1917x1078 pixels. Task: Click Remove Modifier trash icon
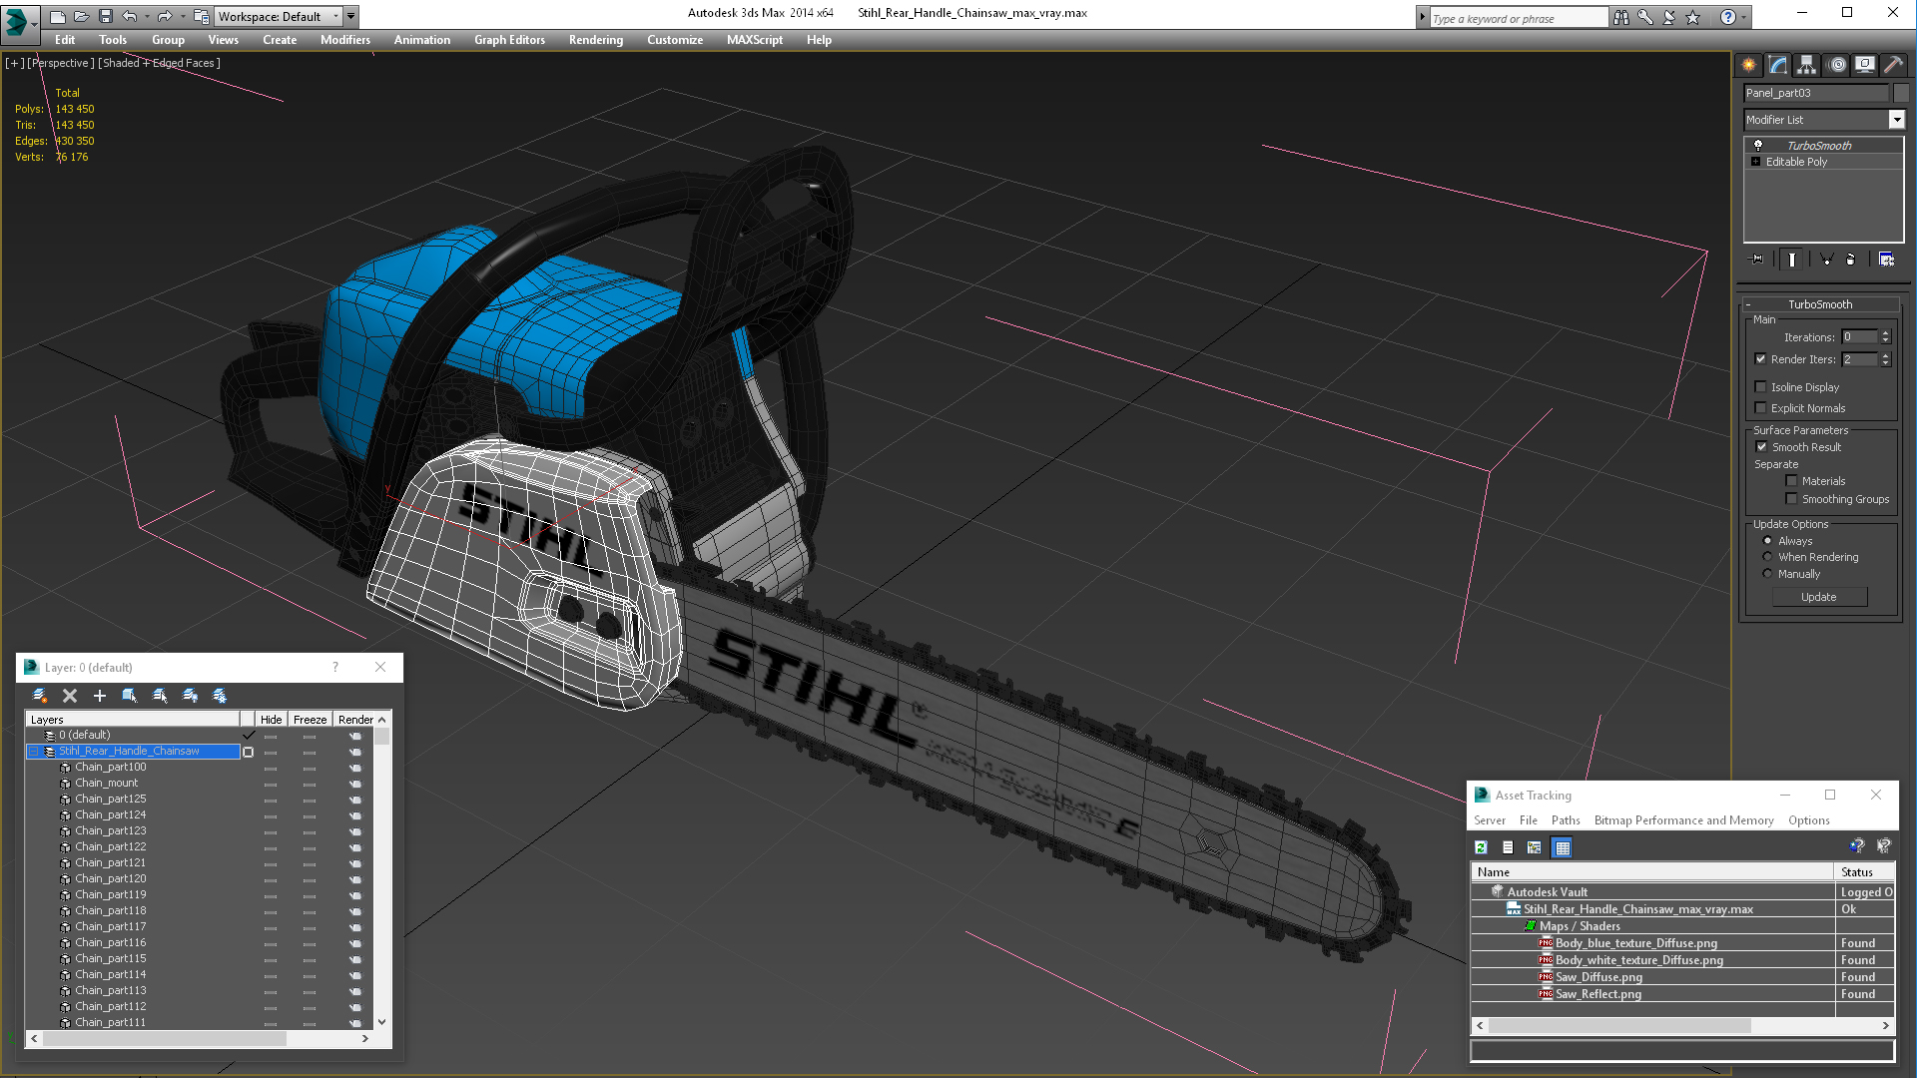(x=1850, y=260)
